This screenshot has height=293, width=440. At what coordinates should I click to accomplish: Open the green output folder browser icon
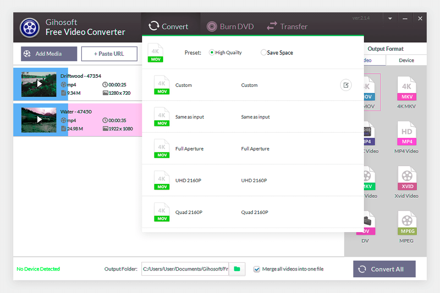(x=237, y=269)
